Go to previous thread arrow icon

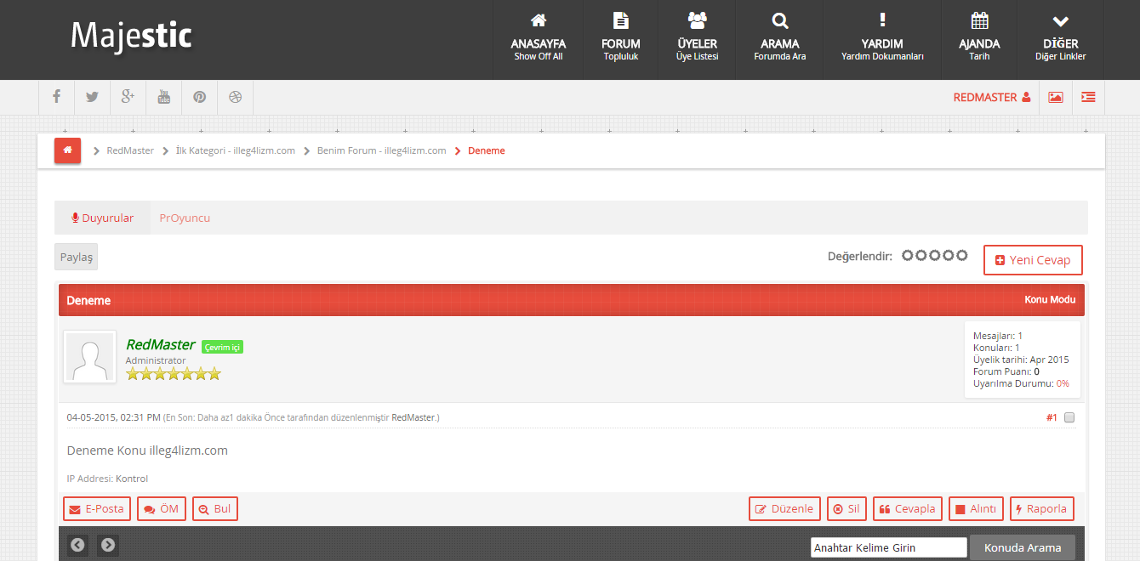click(77, 545)
